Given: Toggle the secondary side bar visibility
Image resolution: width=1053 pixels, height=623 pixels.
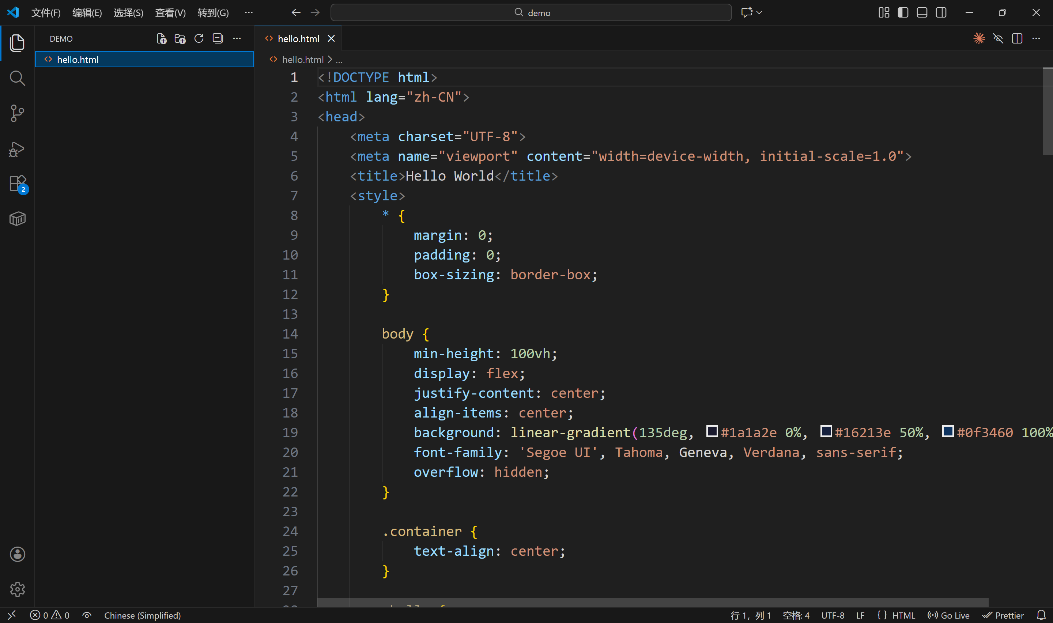Looking at the screenshot, I should [x=941, y=12].
